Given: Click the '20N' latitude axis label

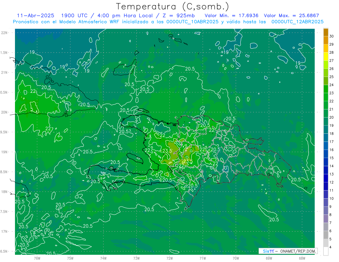Looking at the screenshot, I should tap(4, 112).
